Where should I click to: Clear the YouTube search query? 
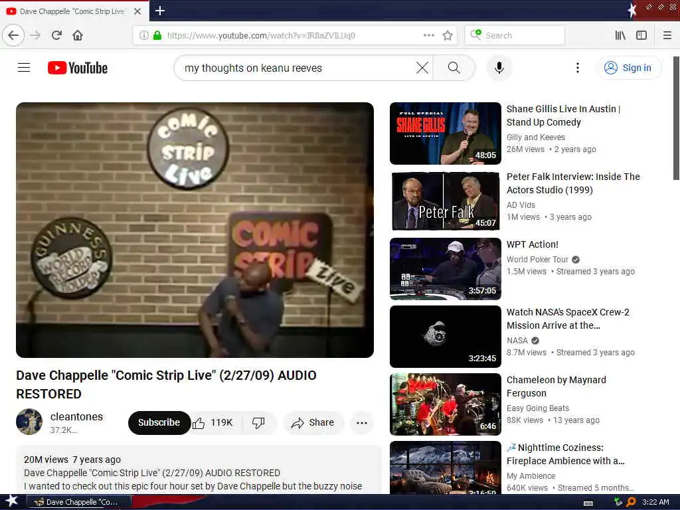click(x=422, y=68)
